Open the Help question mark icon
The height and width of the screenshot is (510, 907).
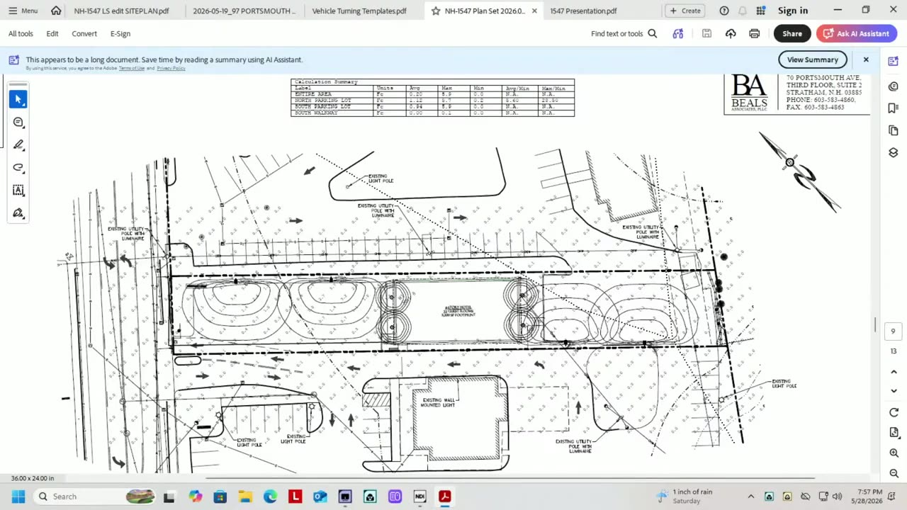pos(724,11)
